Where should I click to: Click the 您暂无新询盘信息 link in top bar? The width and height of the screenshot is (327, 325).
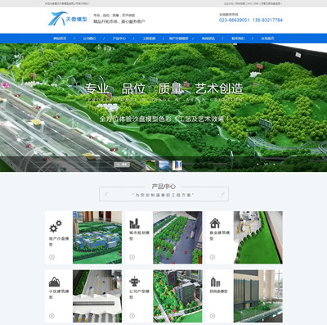271,3
